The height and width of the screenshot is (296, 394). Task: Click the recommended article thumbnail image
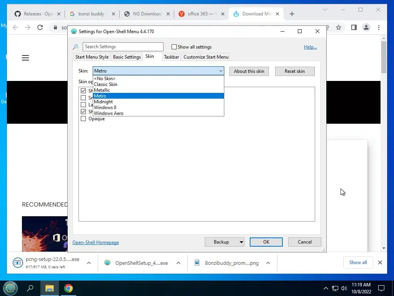pos(45,234)
